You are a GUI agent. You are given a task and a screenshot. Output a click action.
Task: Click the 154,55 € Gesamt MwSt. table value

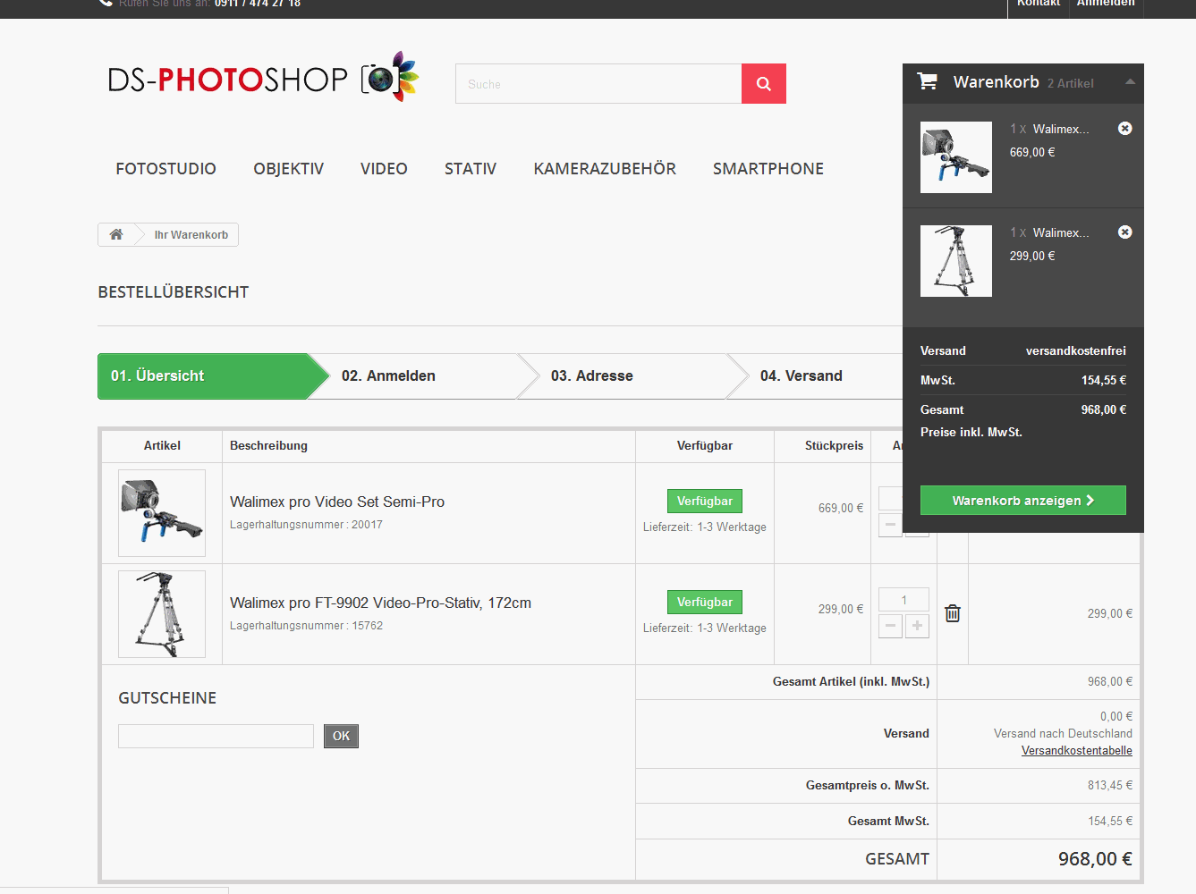1110,821
